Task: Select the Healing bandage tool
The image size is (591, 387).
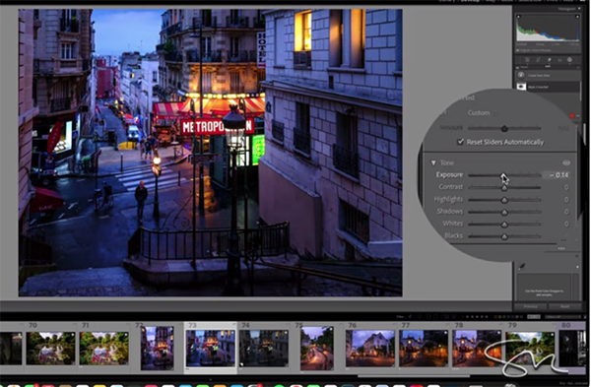Action: tap(550, 59)
